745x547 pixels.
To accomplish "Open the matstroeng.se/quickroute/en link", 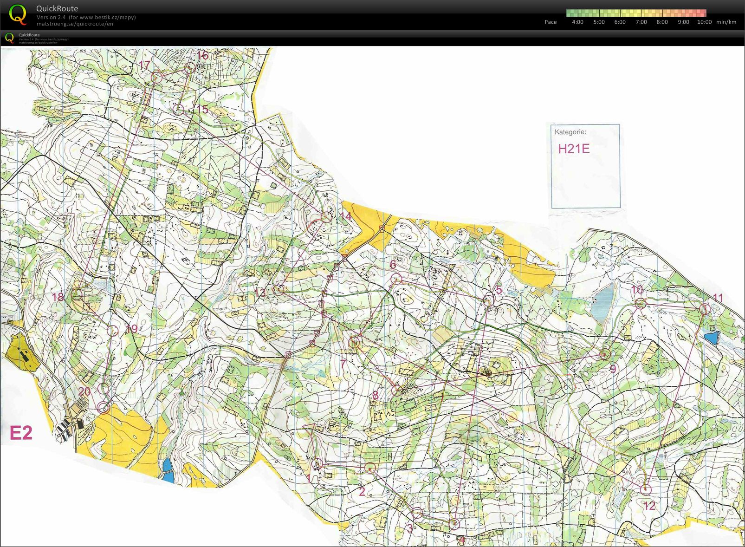I will pos(75,24).
